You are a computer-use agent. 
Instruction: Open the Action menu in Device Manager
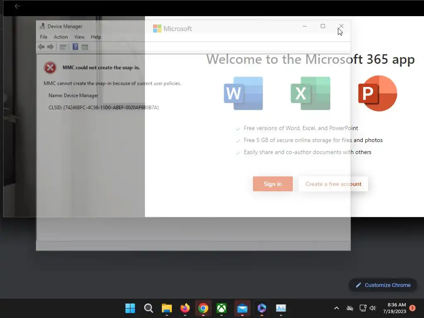60,37
